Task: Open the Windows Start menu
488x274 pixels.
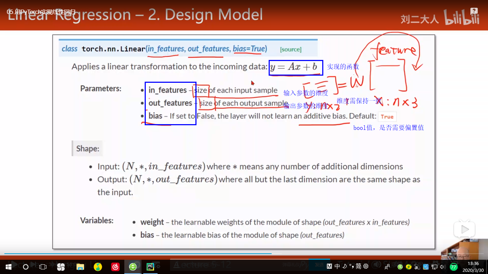Action: pos(9,267)
